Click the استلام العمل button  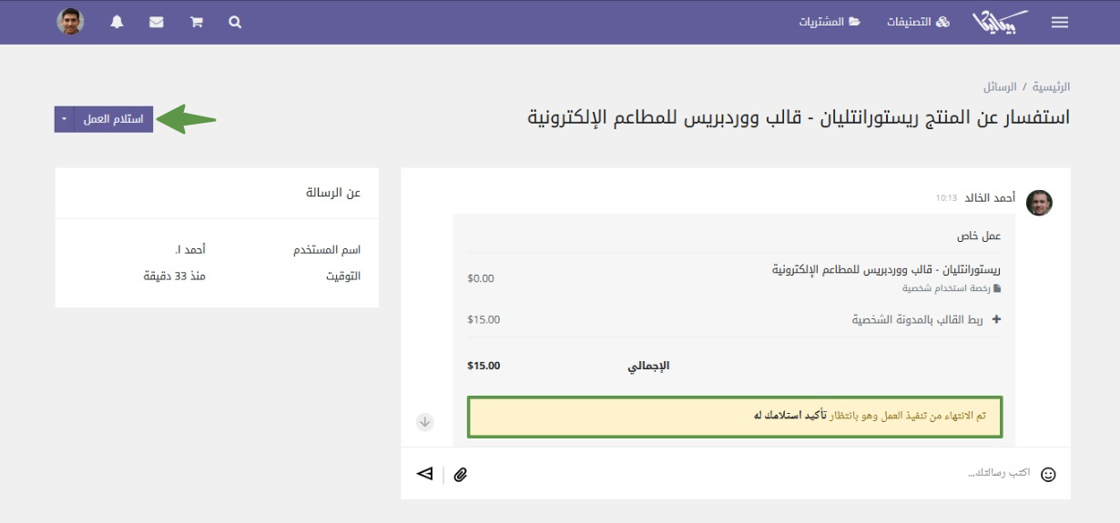click(x=114, y=119)
